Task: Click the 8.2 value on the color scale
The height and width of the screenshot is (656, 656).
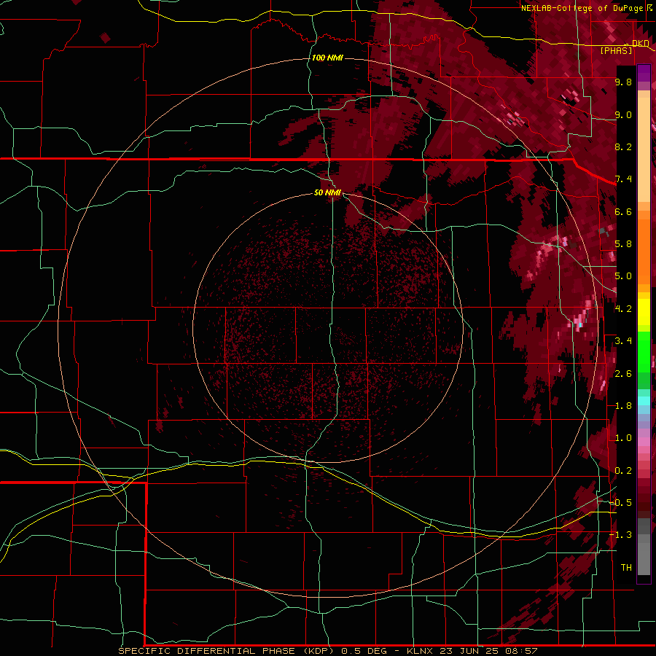Action: tap(623, 147)
